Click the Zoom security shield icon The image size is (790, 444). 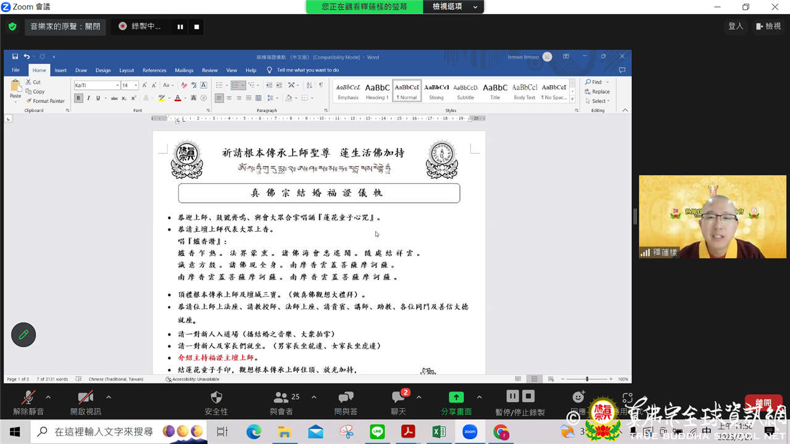(216, 398)
